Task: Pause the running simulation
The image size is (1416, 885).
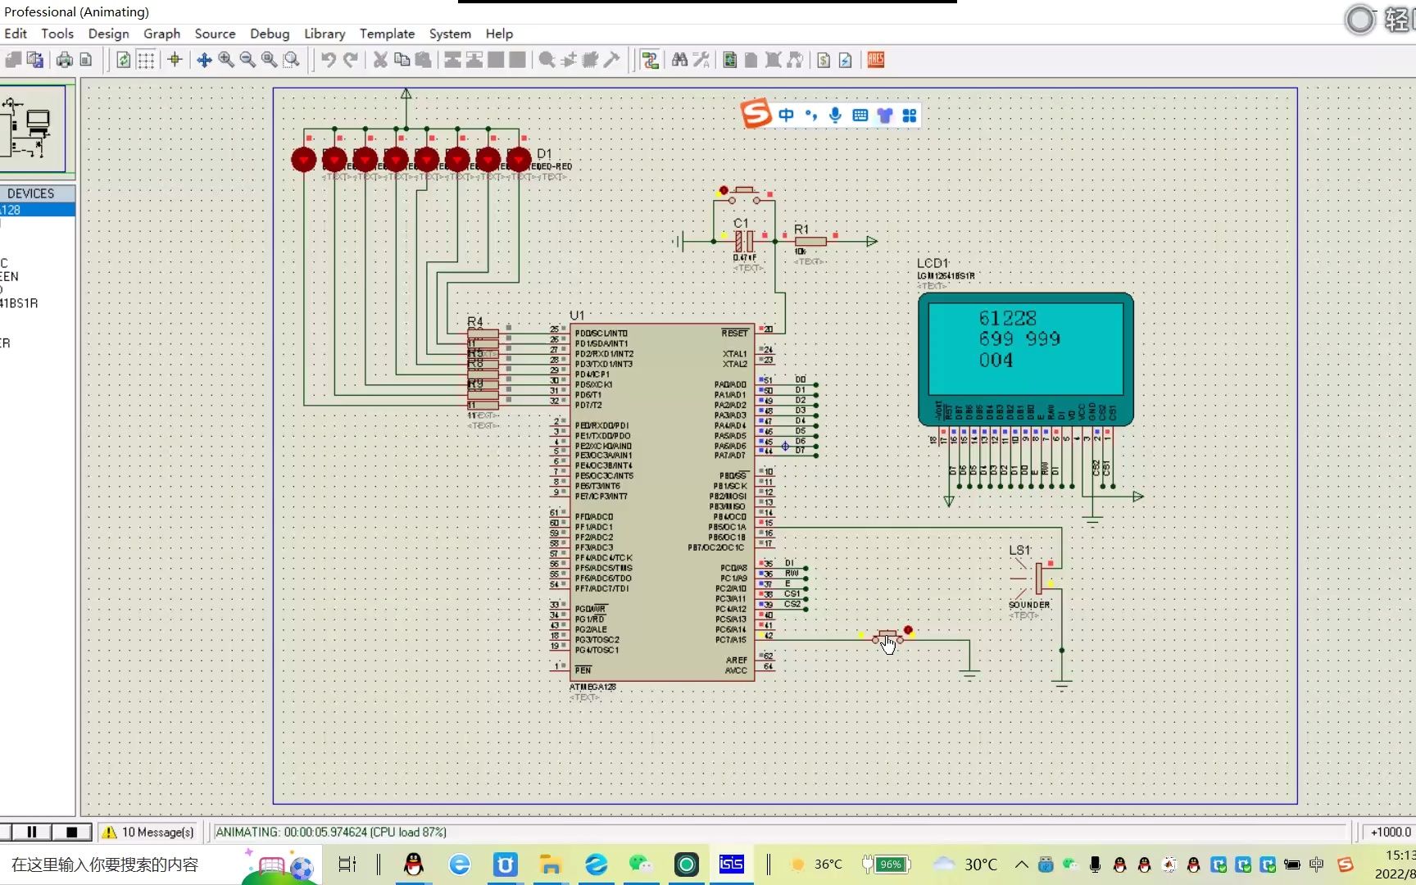Action: coord(32,832)
